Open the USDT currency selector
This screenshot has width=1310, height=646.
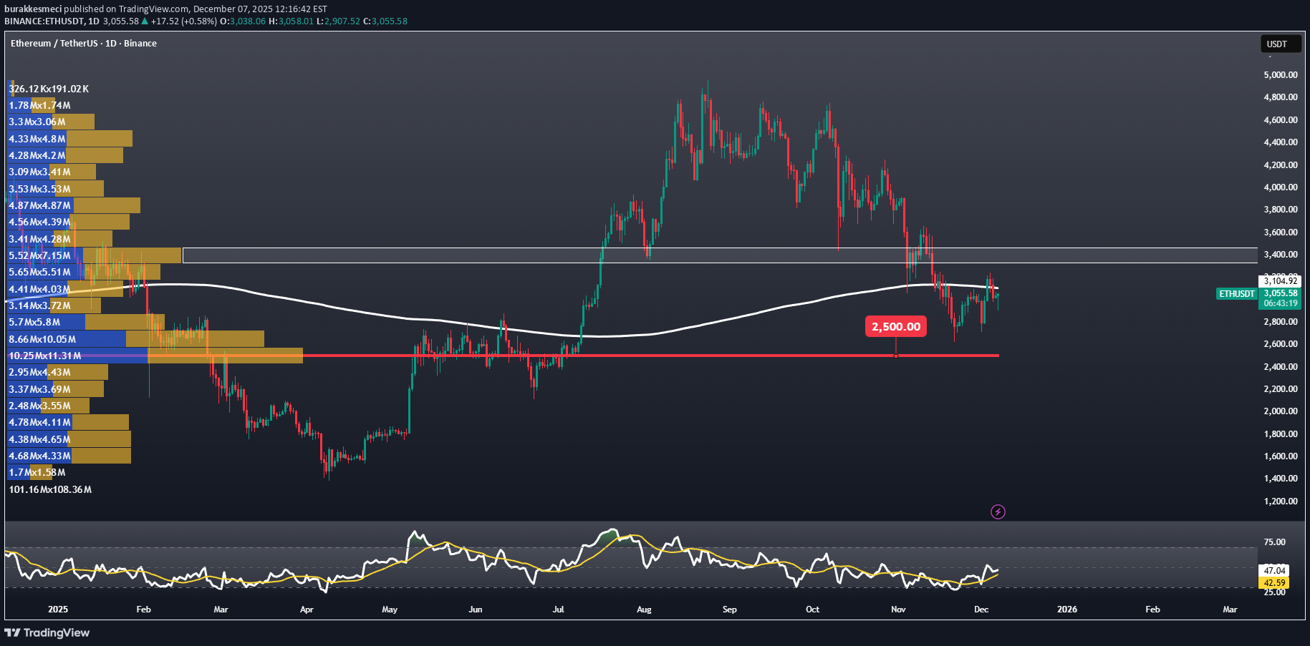[x=1280, y=44]
